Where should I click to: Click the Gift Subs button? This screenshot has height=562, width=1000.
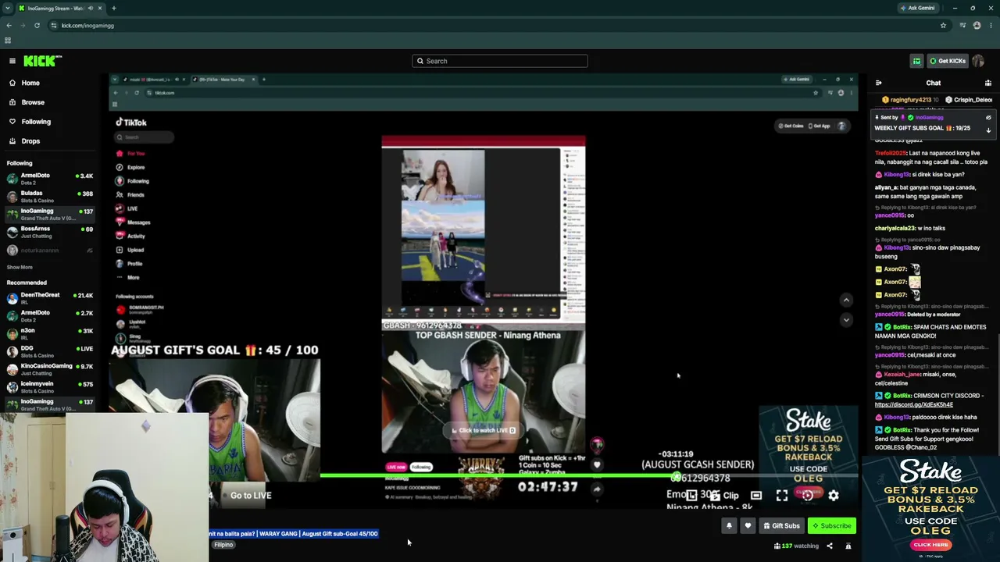pos(781,526)
